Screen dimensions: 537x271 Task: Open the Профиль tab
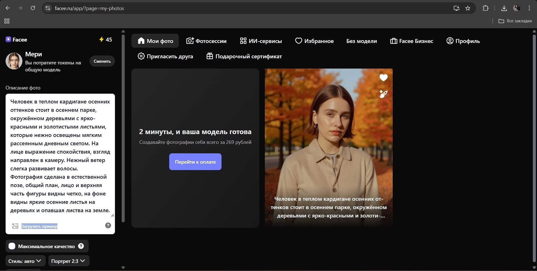(x=463, y=41)
